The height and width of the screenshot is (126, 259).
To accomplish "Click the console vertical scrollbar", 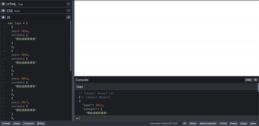I will (x=258, y=87).
